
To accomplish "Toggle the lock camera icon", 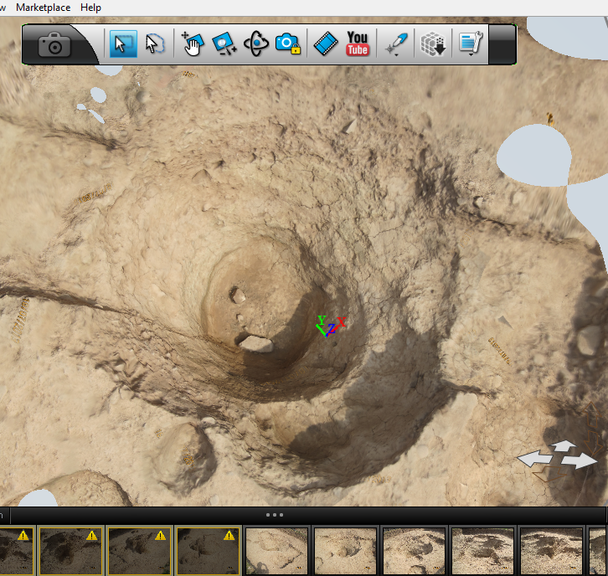I will click(287, 44).
